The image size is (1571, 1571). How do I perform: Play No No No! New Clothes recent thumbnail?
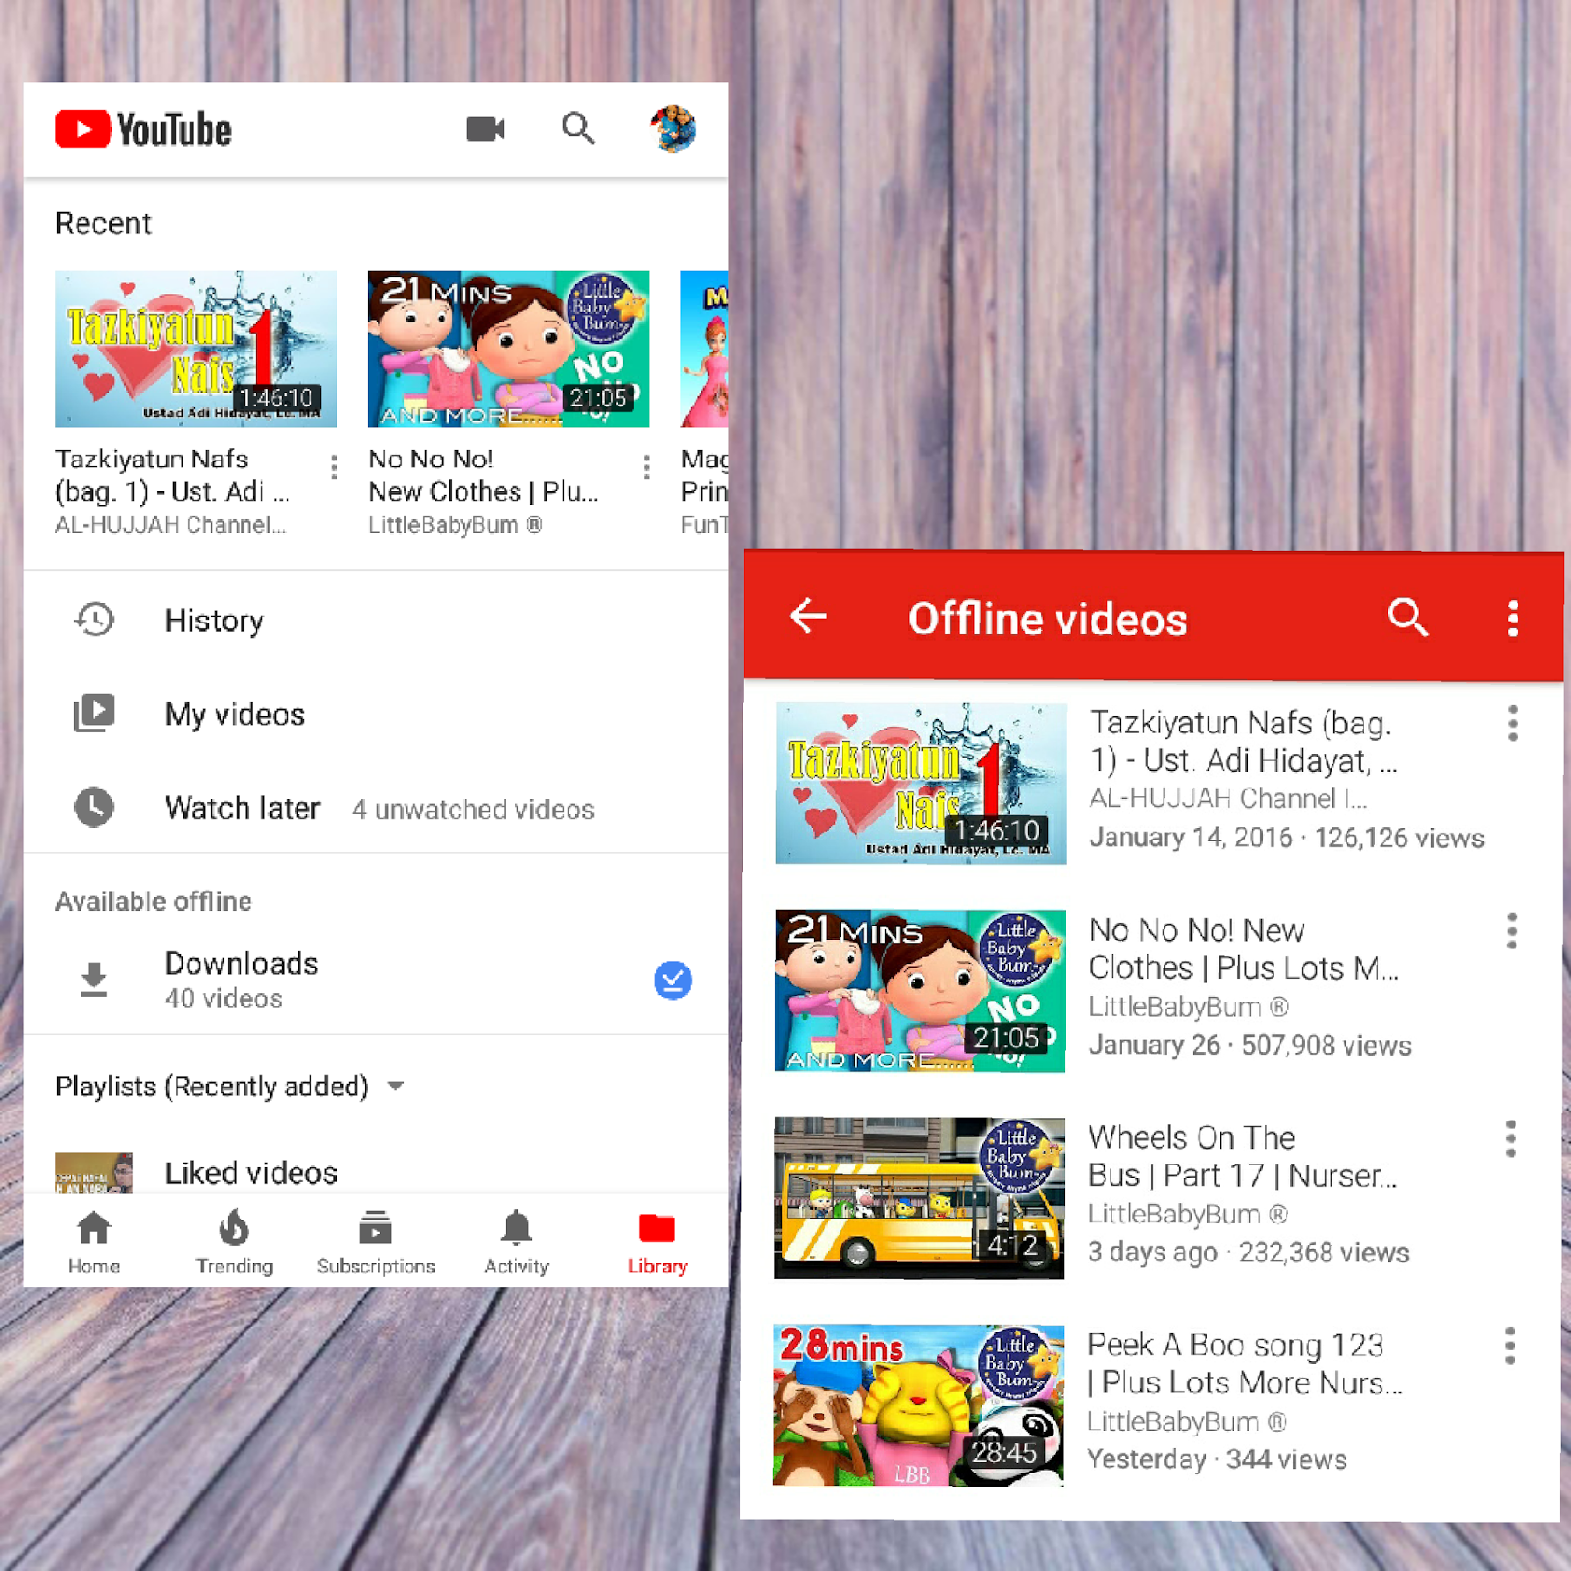(x=509, y=349)
